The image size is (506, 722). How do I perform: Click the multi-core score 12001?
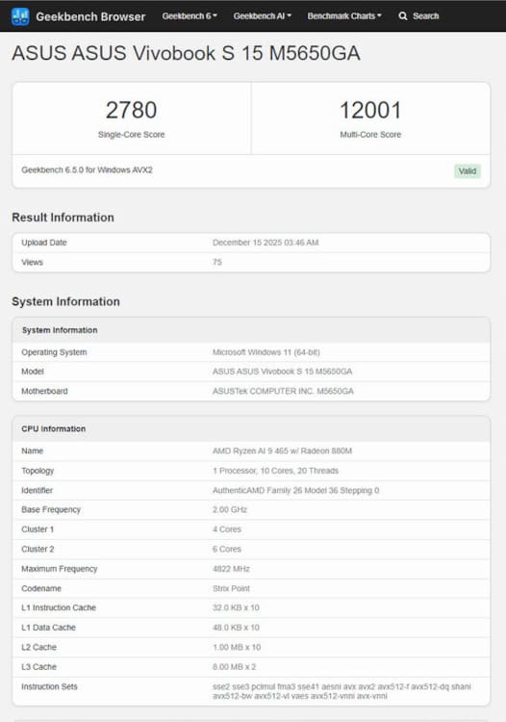370,110
